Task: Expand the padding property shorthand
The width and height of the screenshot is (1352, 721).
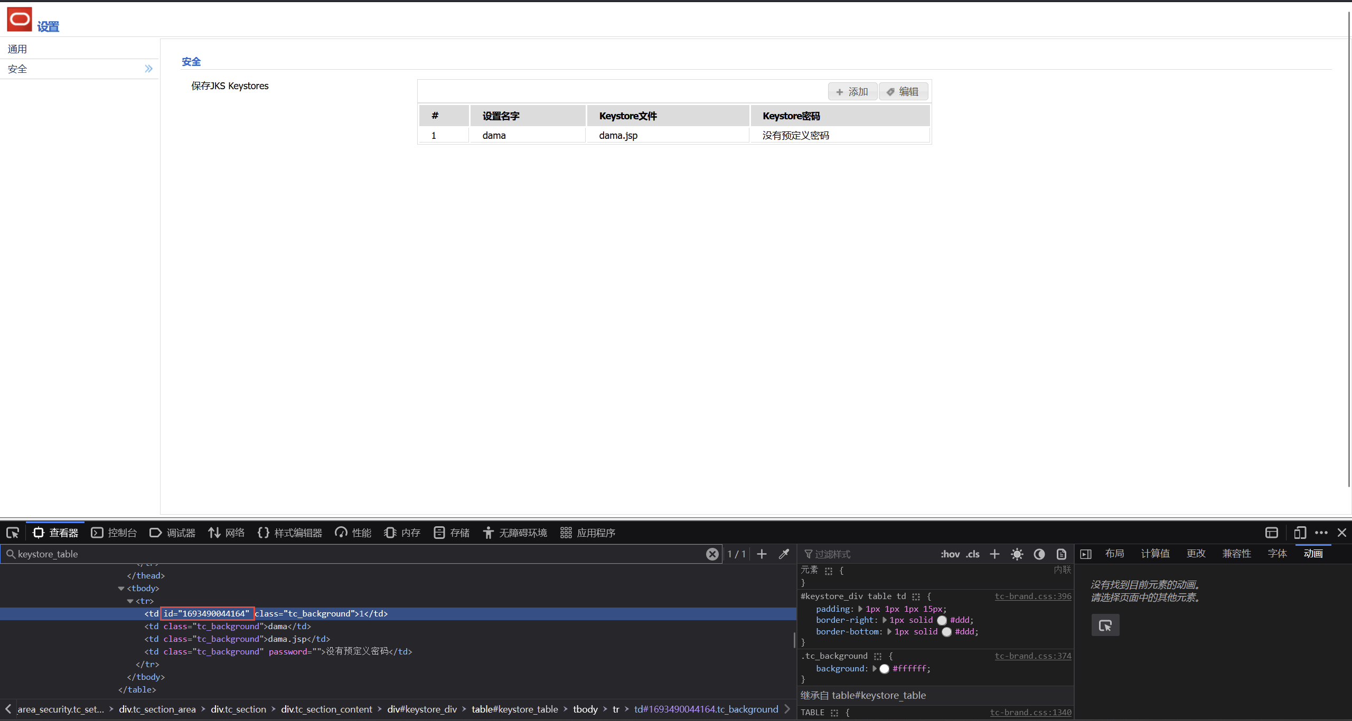Action: click(x=860, y=609)
